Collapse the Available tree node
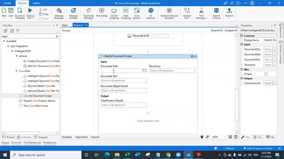Image resolution: width=284 pixels, height=159 pixels. (x=4, y=41)
